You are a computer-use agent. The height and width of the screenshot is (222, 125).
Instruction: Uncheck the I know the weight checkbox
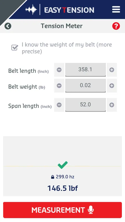pos(15,48)
